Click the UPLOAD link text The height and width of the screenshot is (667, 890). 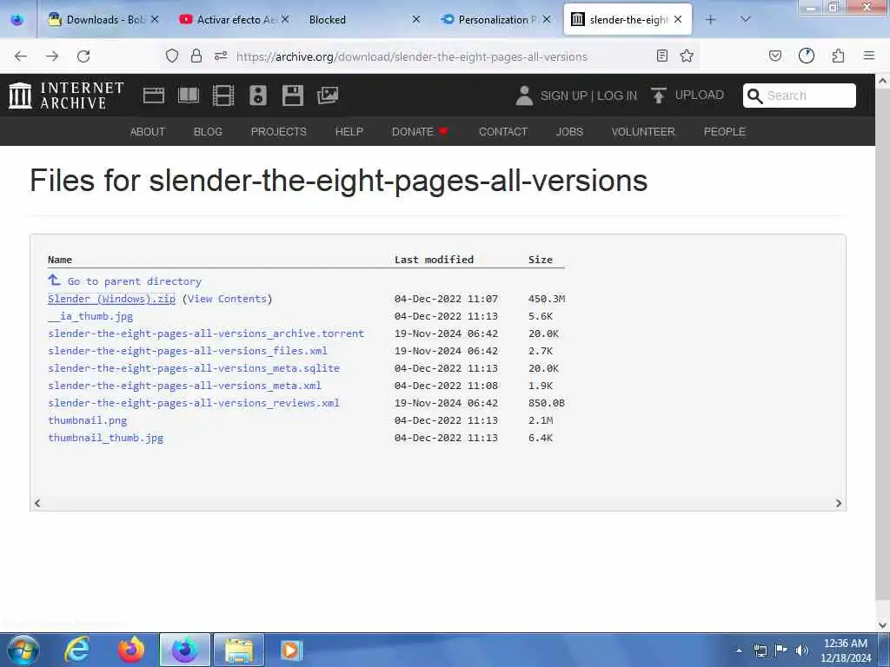point(700,96)
